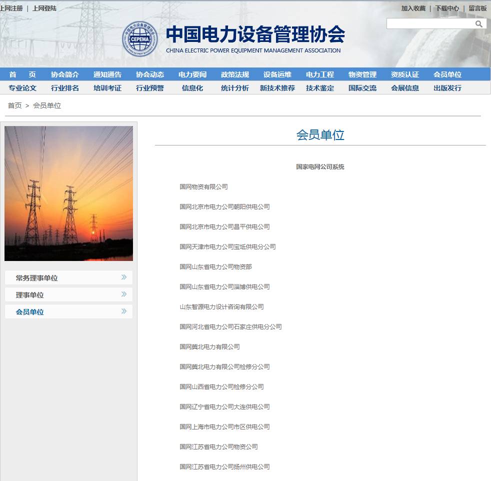
Task: Open 行业排名 menu item
Action: pos(65,88)
